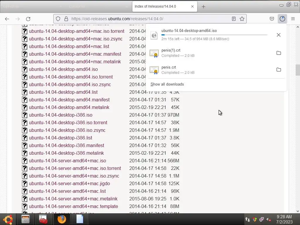
Task: Click the file icon beside ubuntu-14.04-server-amd64+mac.jigdo
Action: click(x=25, y=183)
